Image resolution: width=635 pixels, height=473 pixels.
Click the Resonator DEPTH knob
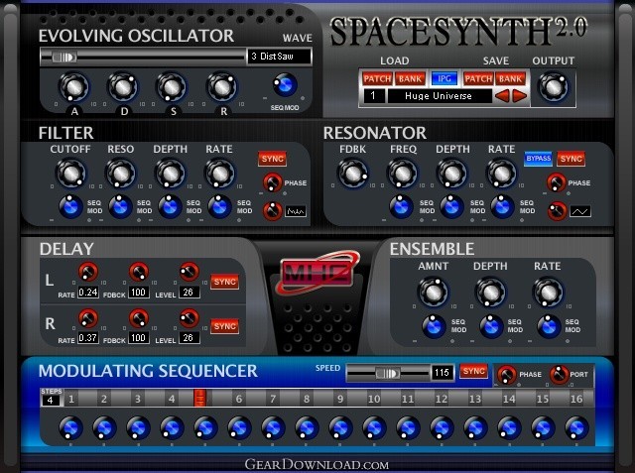point(452,174)
